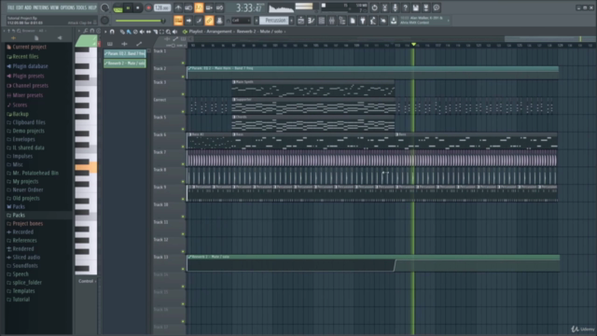Click the audio editor scissors icon
The width and height of the screenshot is (597, 336).
pyautogui.click(x=384, y=7)
